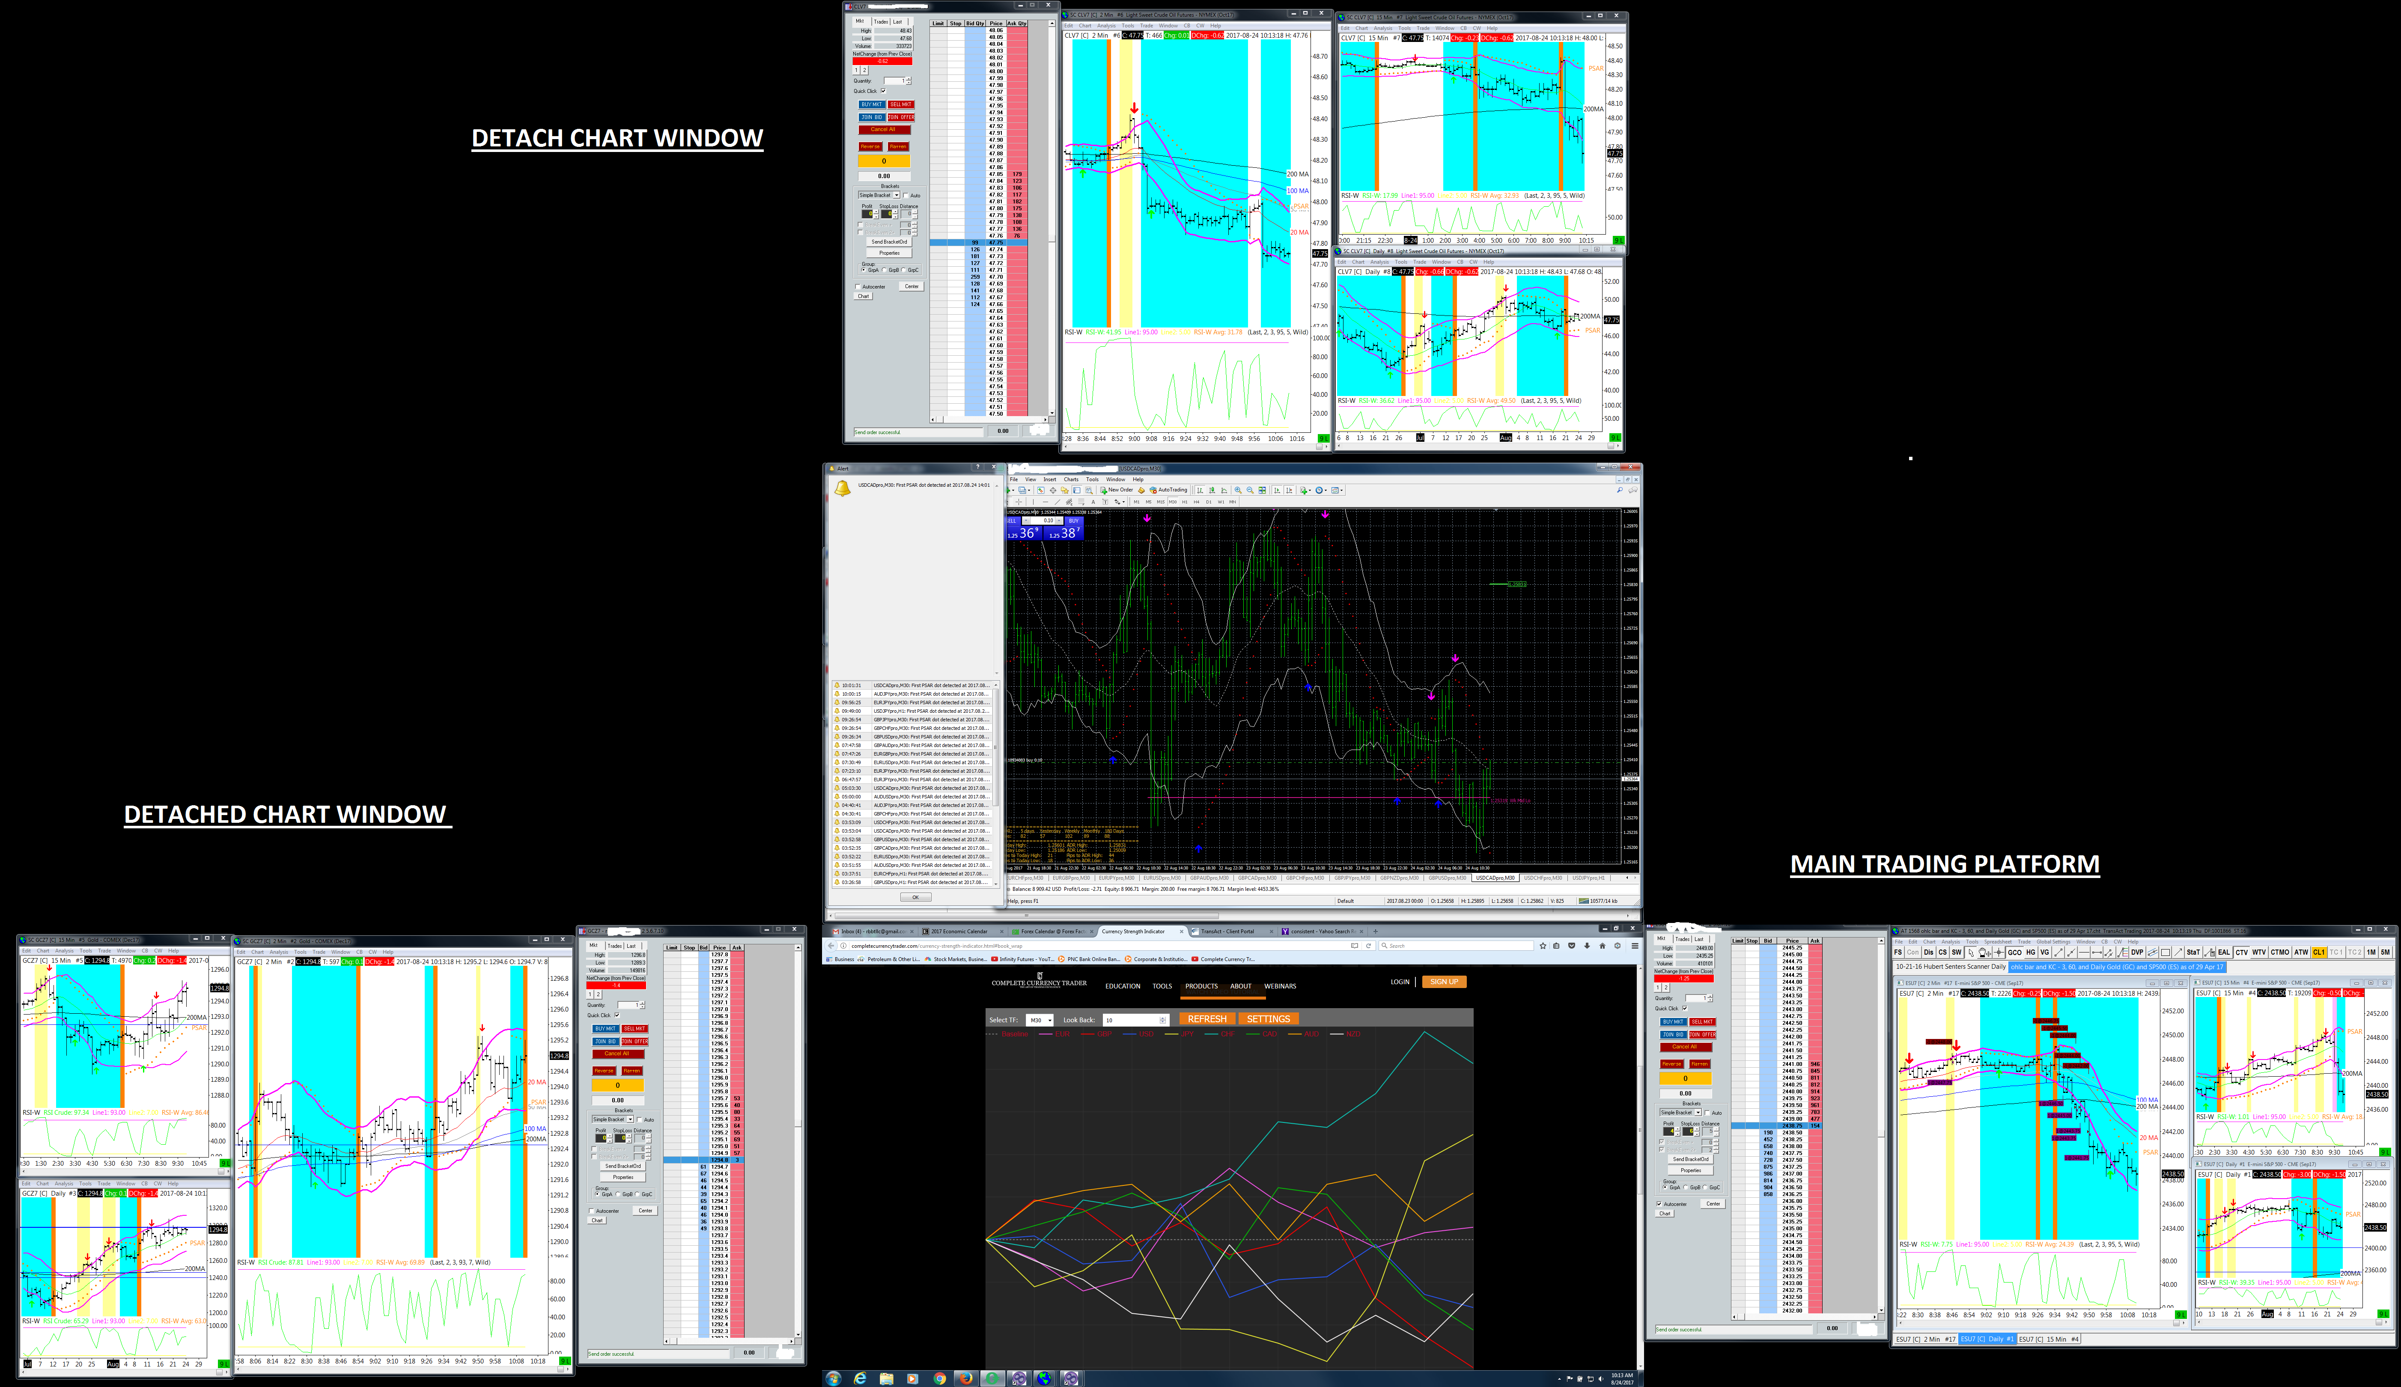This screenshot has height=1387, width=2401.
Task: Select the rectangle drawing tool in TransAct toolbar
Action: (2166, 952)
